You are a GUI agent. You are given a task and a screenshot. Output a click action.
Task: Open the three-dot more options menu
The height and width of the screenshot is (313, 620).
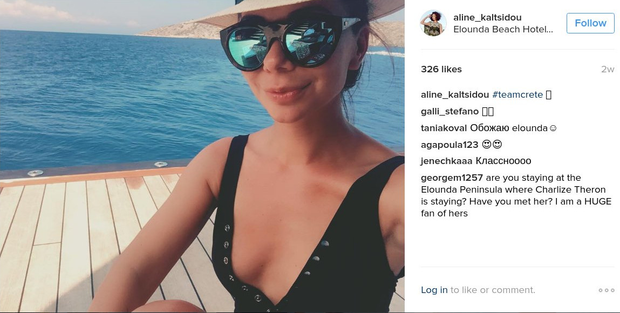(606, 290)
